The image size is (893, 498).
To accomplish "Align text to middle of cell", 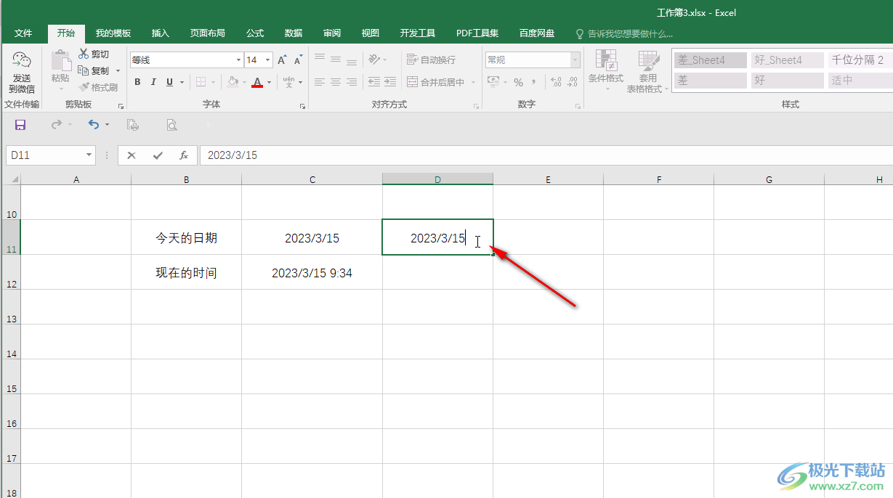I will click(x=336, y=60).
